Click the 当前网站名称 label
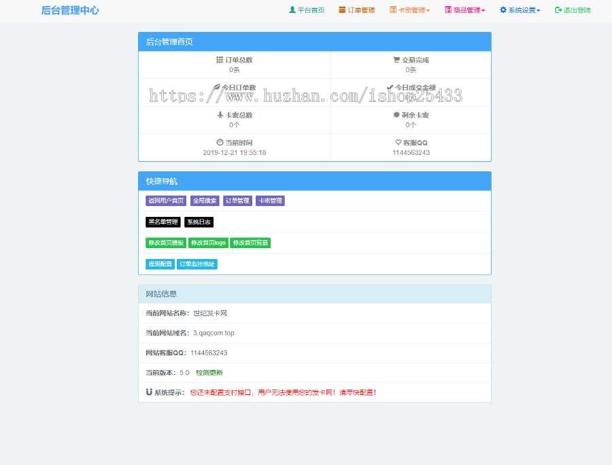Image resolution: width=612 pixels, height=465 pixels. 167,313
